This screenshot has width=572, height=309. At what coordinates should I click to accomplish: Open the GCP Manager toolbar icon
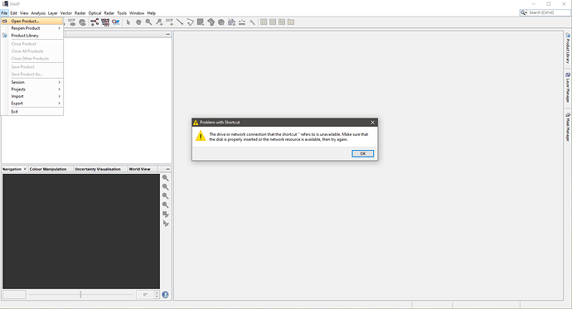(72, 22)
